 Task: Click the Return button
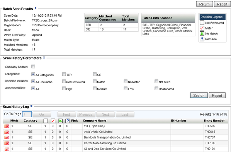coord(204,4)
